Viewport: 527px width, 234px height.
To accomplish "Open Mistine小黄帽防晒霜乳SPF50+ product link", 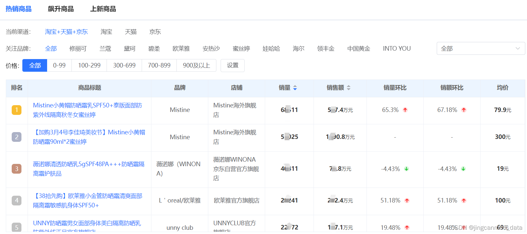I will (x=87, y=110).
